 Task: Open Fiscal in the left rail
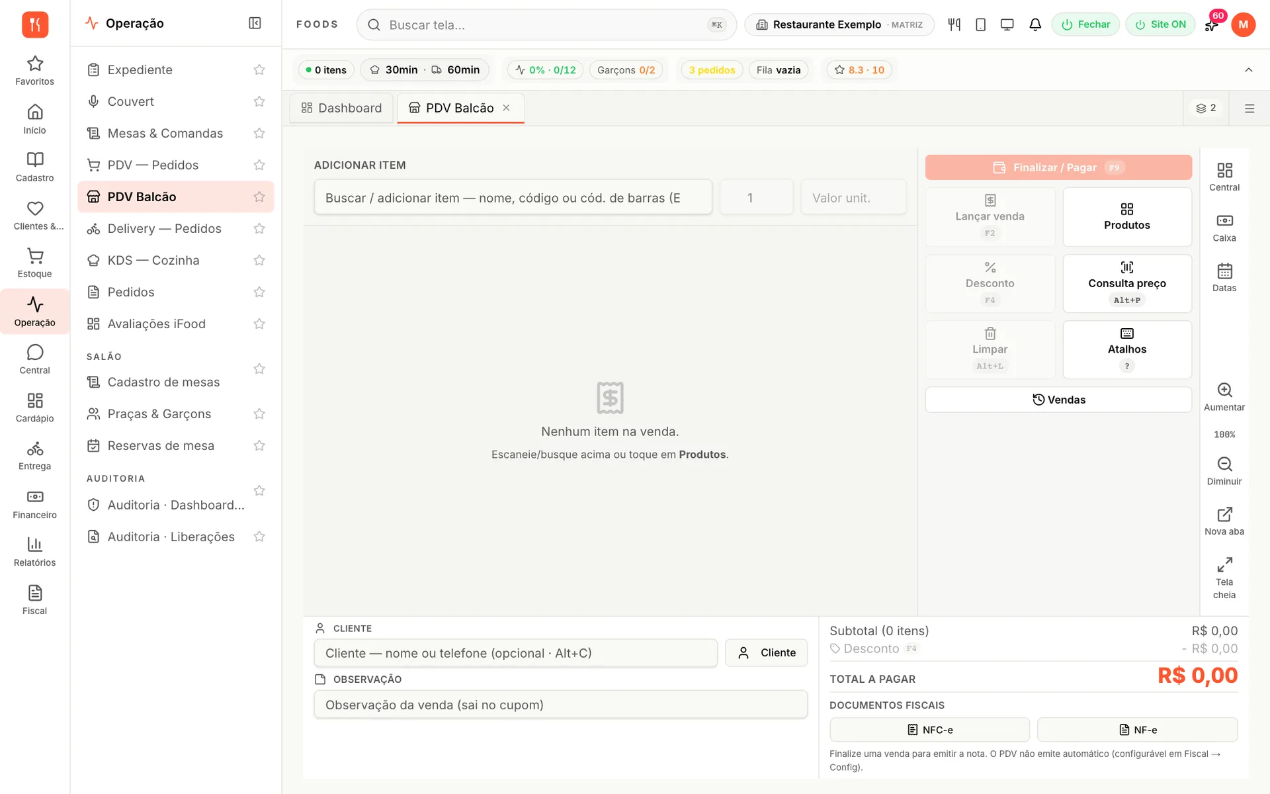tap(34, 600)
